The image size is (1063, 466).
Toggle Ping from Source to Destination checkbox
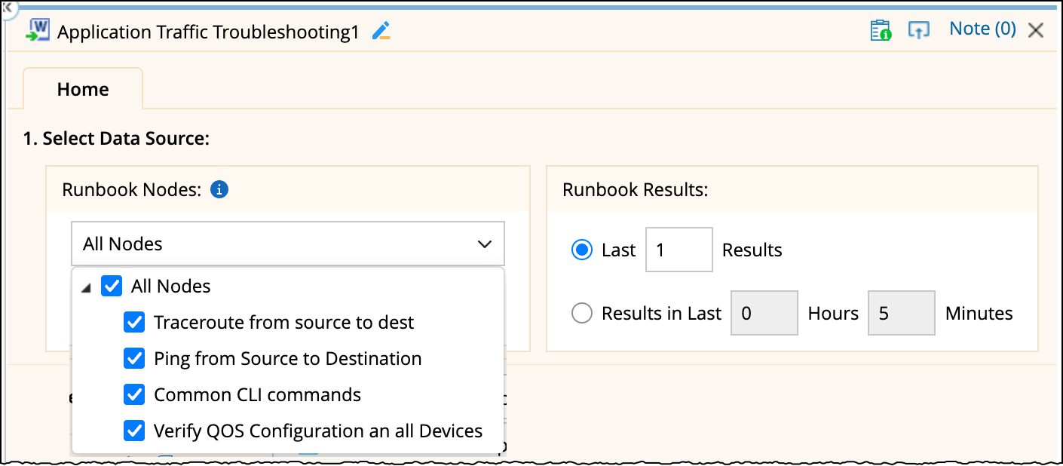134,359
